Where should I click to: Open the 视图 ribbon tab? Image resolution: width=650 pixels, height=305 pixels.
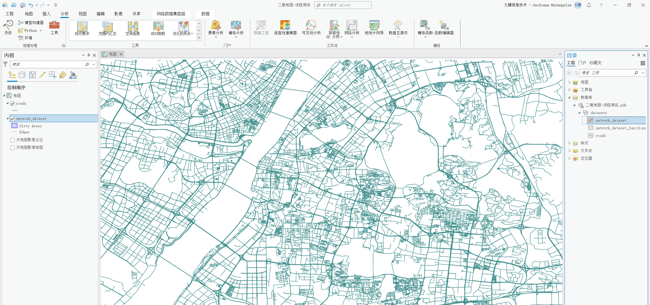coord(83,14)
